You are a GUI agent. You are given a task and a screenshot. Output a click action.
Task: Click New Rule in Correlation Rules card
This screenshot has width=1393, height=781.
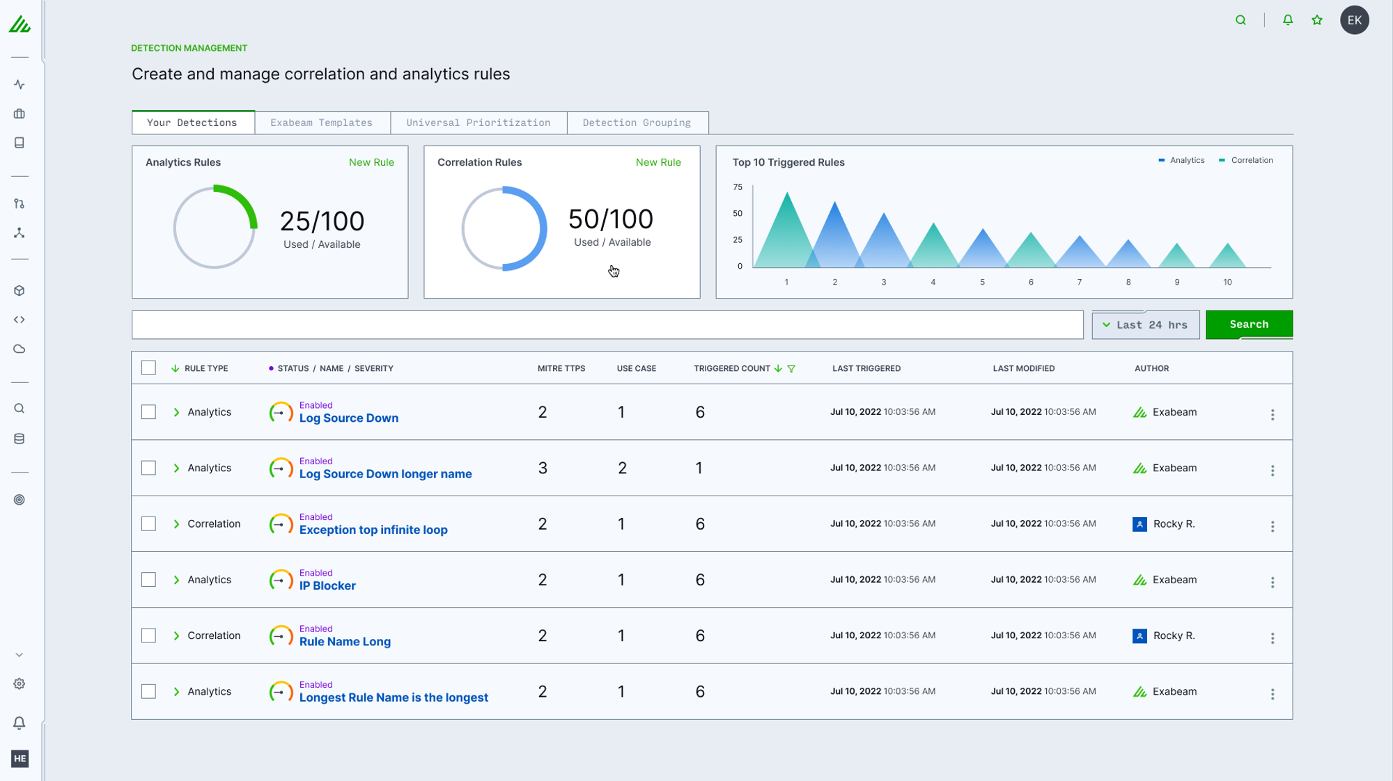click(658, 162)
